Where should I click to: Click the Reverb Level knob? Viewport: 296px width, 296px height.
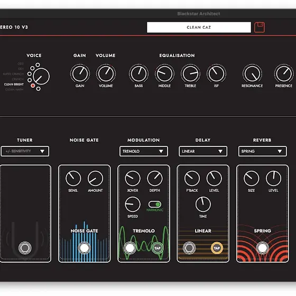273,179
